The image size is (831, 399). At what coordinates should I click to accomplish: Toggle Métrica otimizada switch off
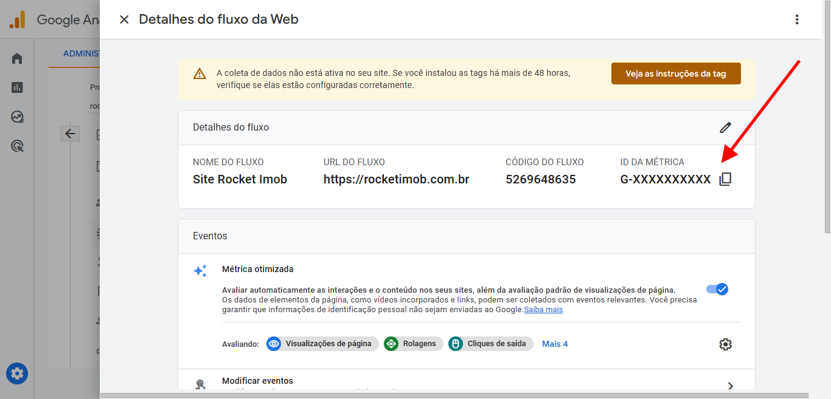(x=717, y=289)
